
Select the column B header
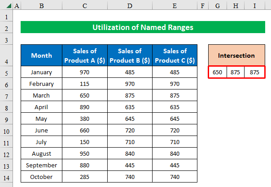41,6
